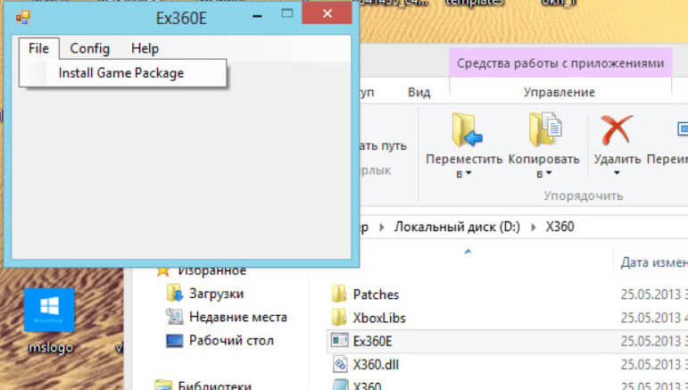The width and height of the screenshot is (688, 390).
Task: Close the Ex360E window
Action: pyautogui.click(x=327, y=13)
